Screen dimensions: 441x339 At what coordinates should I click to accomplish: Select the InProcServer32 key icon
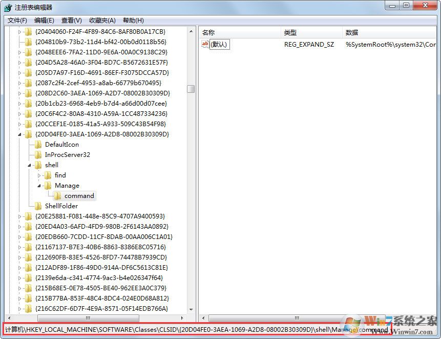tap(37, 154)
